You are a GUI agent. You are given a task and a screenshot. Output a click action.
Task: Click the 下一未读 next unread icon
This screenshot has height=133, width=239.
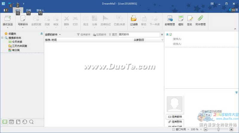[x=154, y=18]
